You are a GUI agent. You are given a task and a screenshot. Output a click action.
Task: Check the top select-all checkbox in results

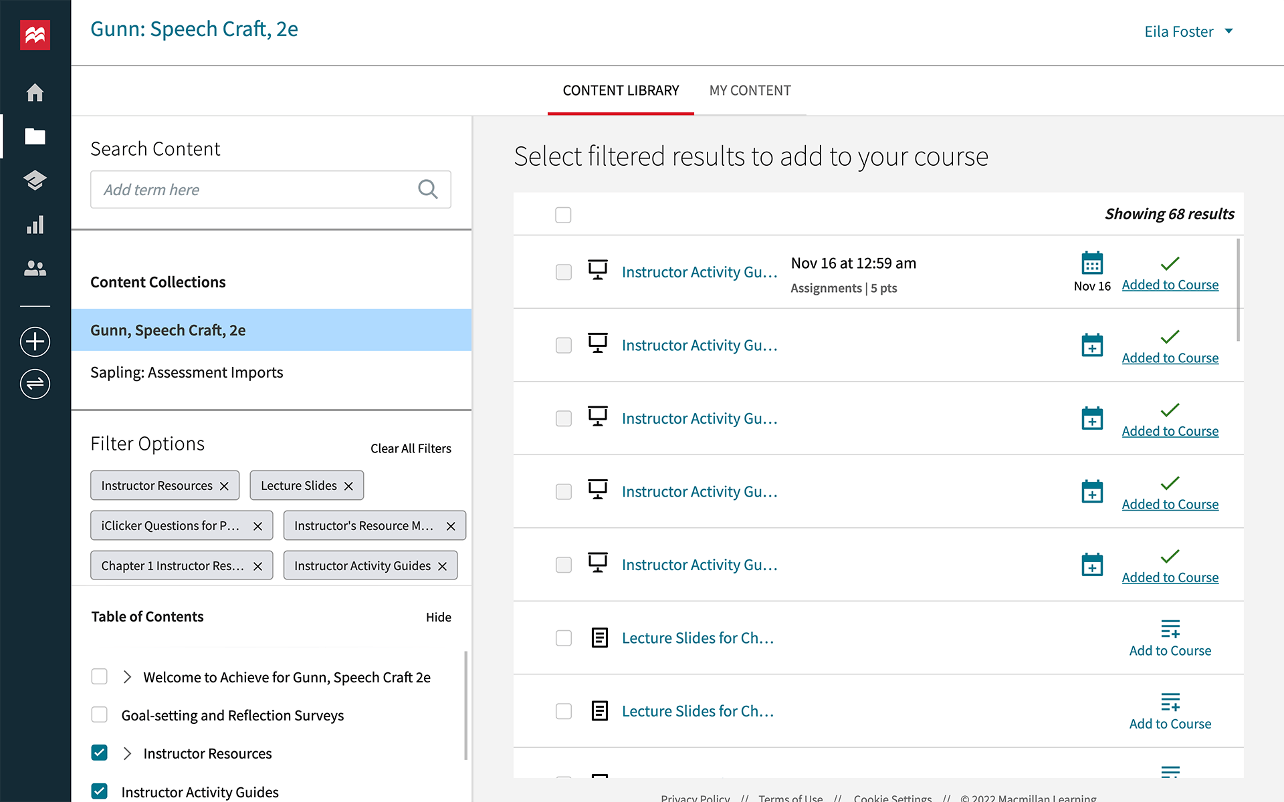tap(563, 215)
